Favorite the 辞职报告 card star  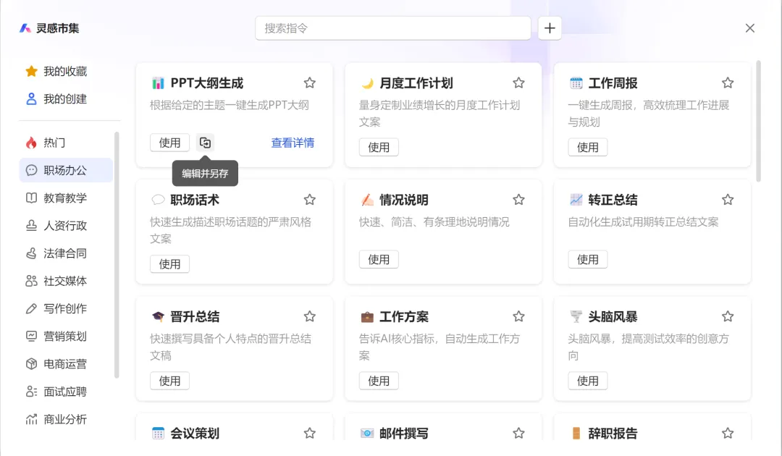click(x=728, y=433)
